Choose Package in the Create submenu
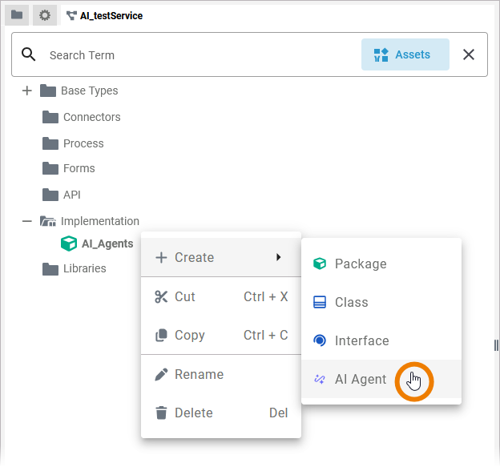The width and height of the screenshot is (500, 467). coord(360,264)
